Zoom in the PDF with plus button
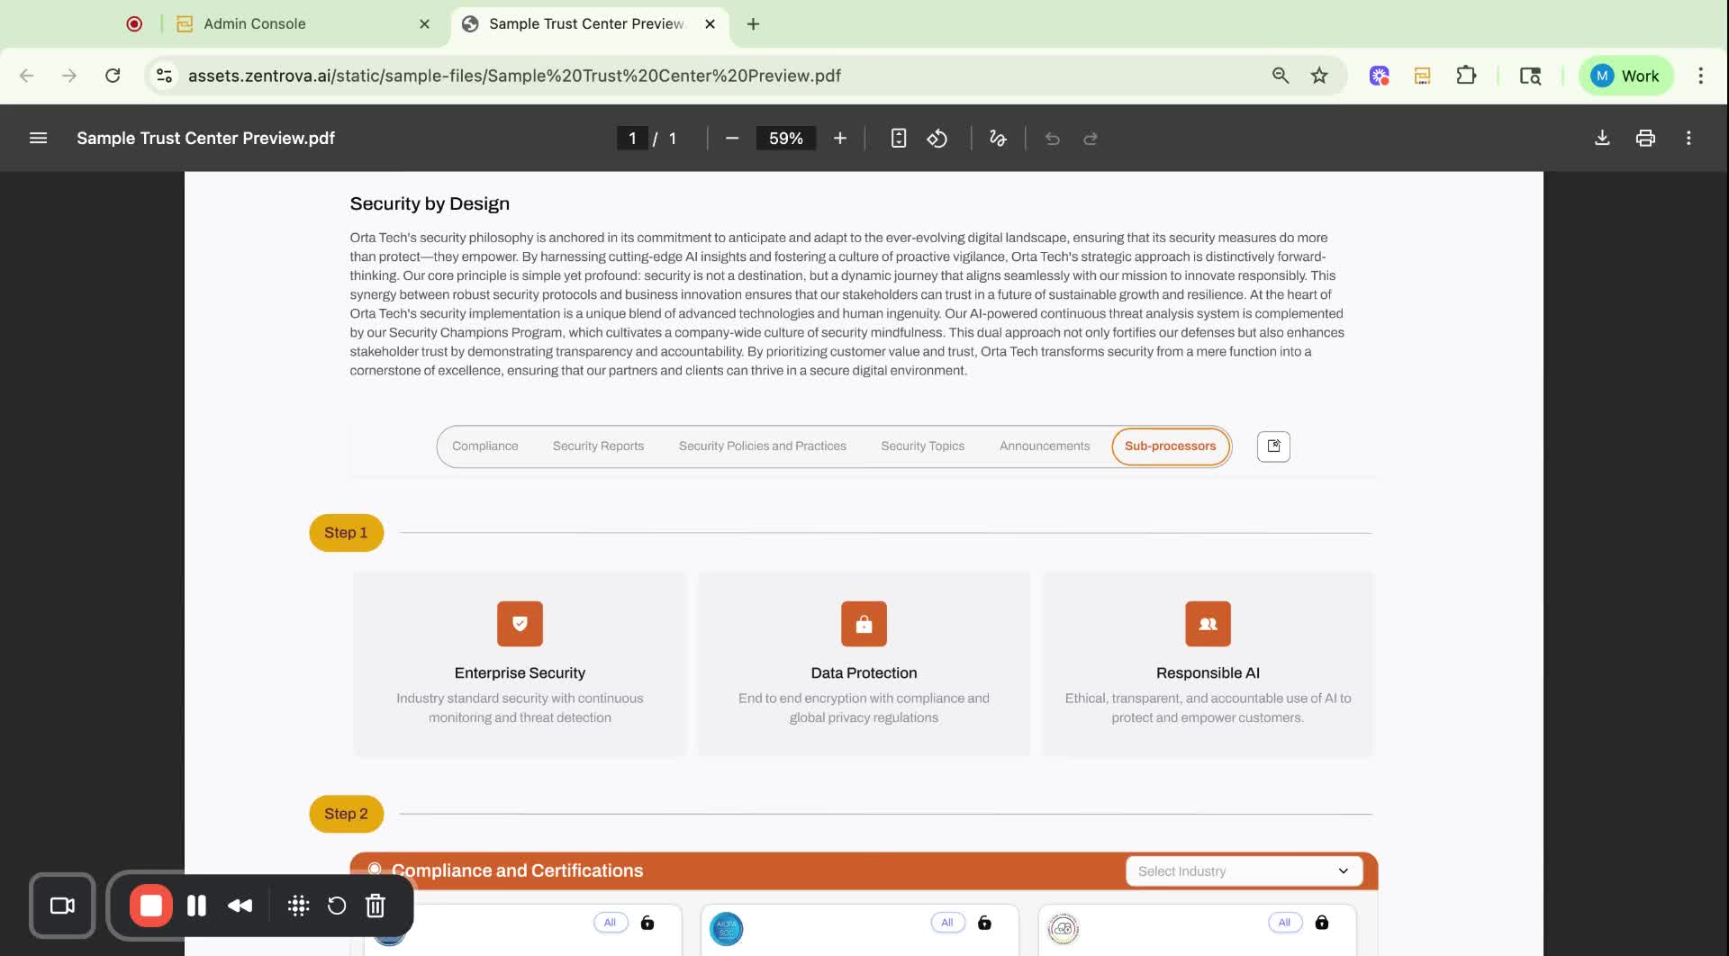The height and width of the screenshot is (956, 1729). tap(839, 138)
